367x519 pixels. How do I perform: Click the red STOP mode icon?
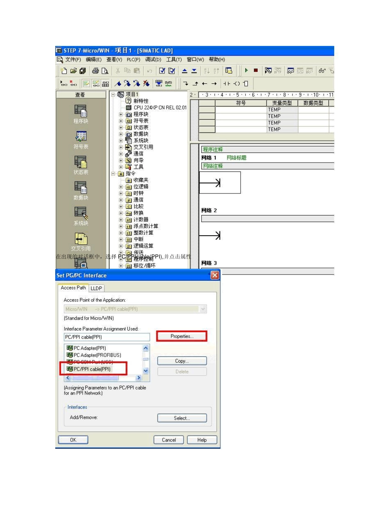tap(256, 70)
